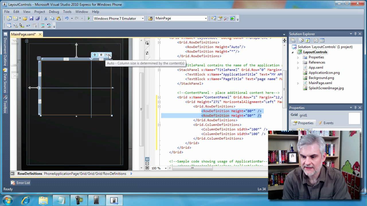The height and width of the screenshot is (206, 367).
Task: Open the Toolbox side tab
Action: point(5,104)
